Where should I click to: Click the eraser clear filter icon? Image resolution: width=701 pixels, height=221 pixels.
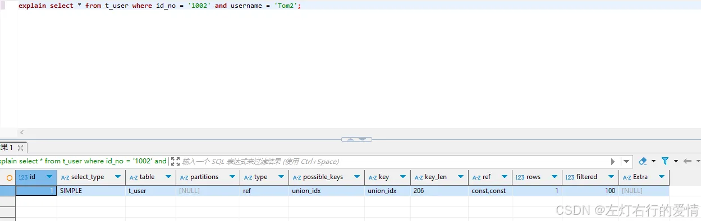(643, 161)
